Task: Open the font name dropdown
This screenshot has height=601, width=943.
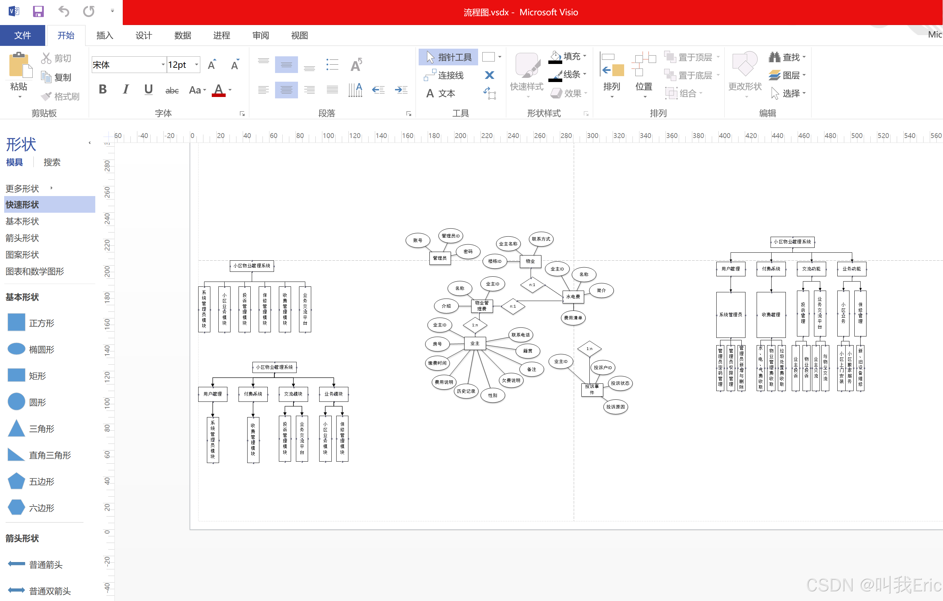Action: 162,65
